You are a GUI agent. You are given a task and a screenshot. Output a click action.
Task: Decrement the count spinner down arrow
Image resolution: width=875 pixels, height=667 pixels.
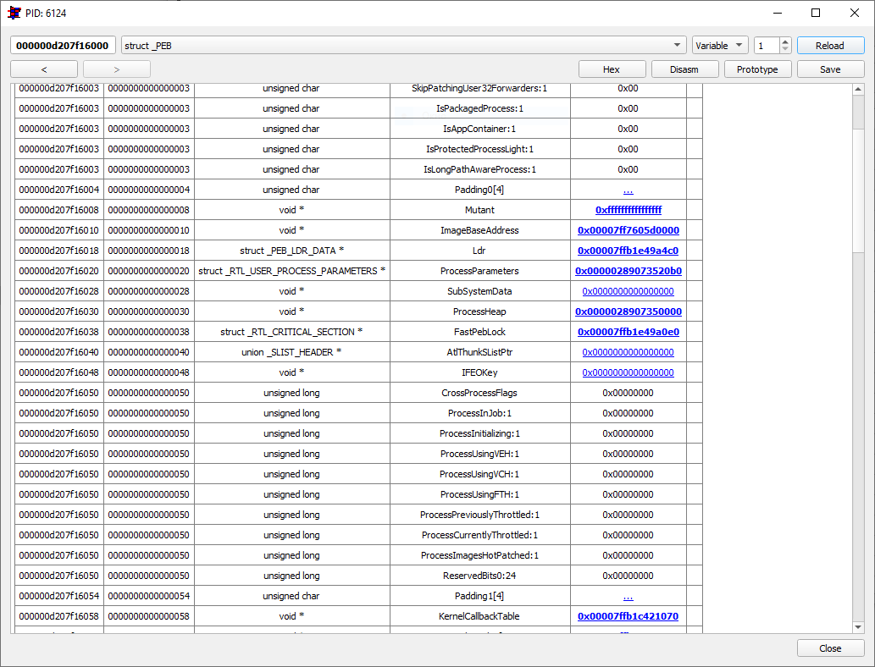click(x=785, y=49)
